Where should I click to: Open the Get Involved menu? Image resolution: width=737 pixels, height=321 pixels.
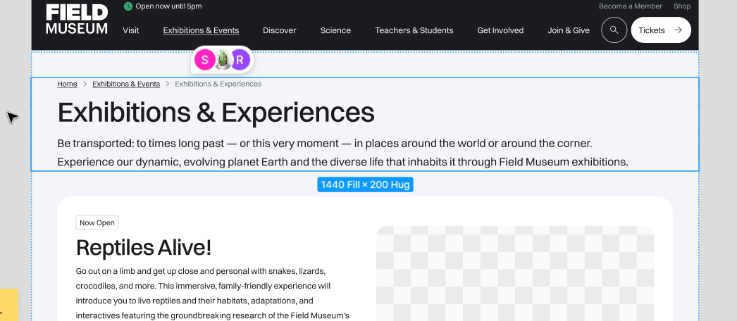(500, 30)
